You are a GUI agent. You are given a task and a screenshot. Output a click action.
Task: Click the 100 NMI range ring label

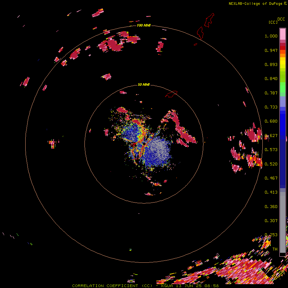point(144,25)
